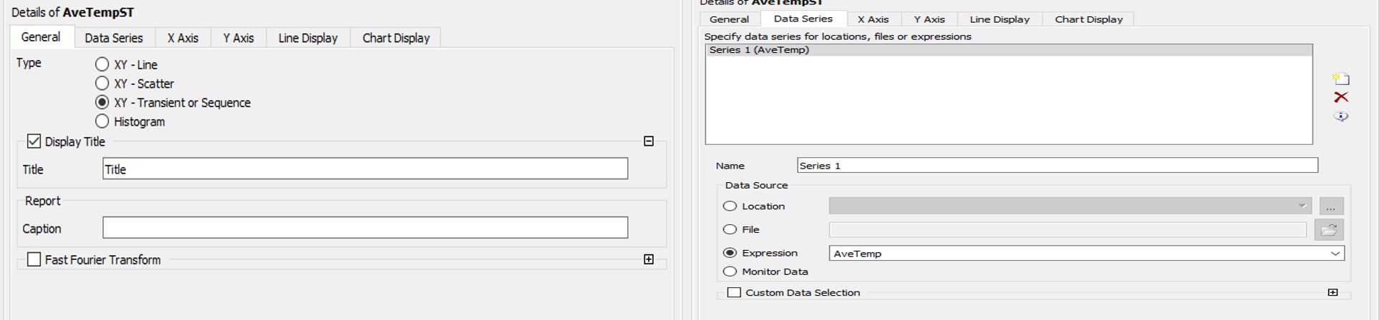Open Line Display tab in left panel
Image resolution: width=1379 pixels, height=320 pixels.
tap(308, 38)
